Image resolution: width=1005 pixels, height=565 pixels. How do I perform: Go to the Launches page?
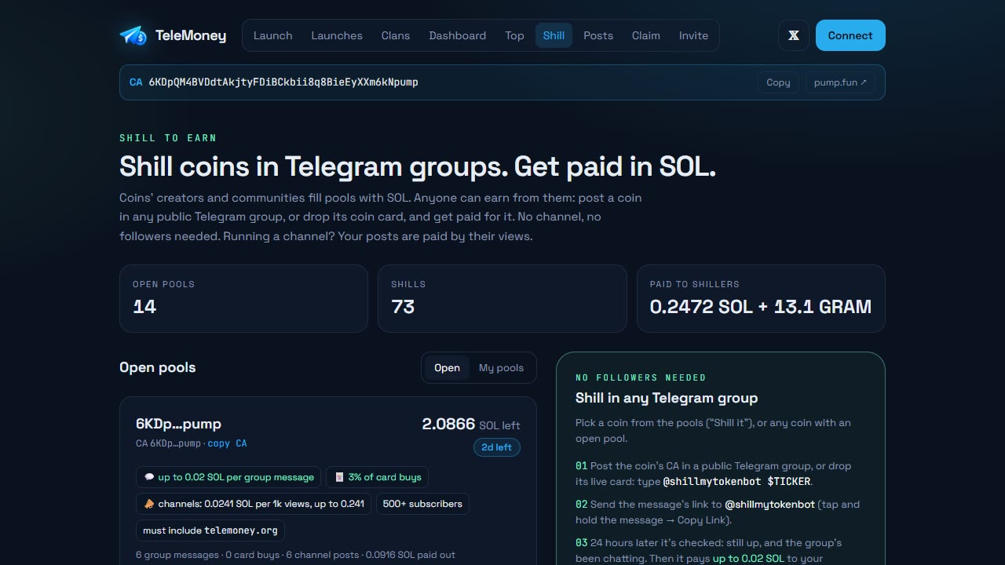click(x=337, y=35)
